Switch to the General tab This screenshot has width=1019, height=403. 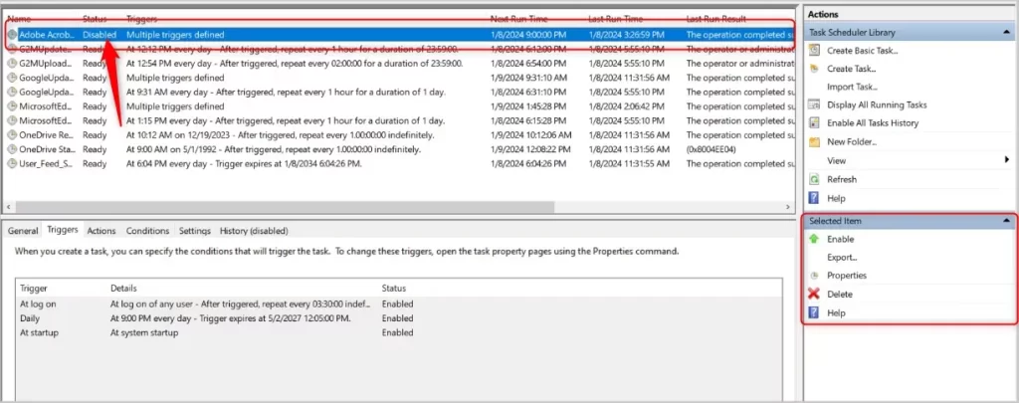pyautogui.click(x=23, y=231)
